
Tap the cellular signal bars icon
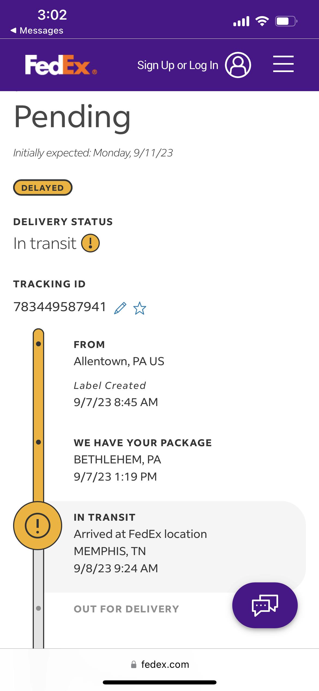(241, 21)
